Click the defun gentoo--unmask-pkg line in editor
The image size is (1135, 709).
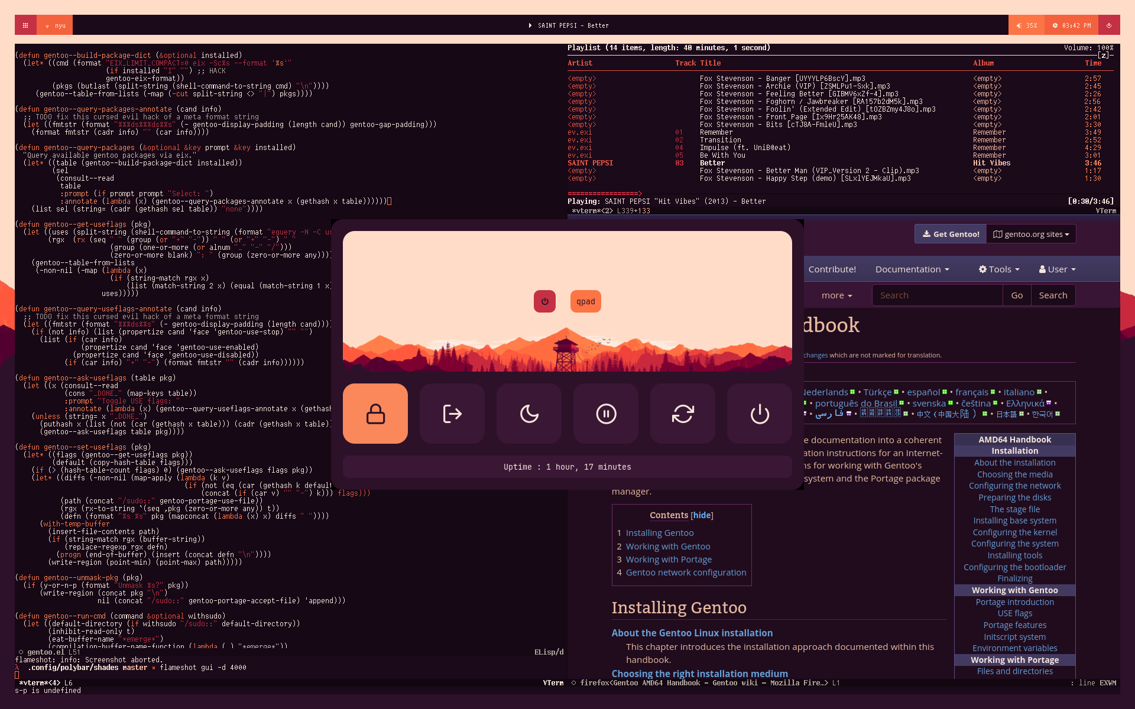coord(80,578)
